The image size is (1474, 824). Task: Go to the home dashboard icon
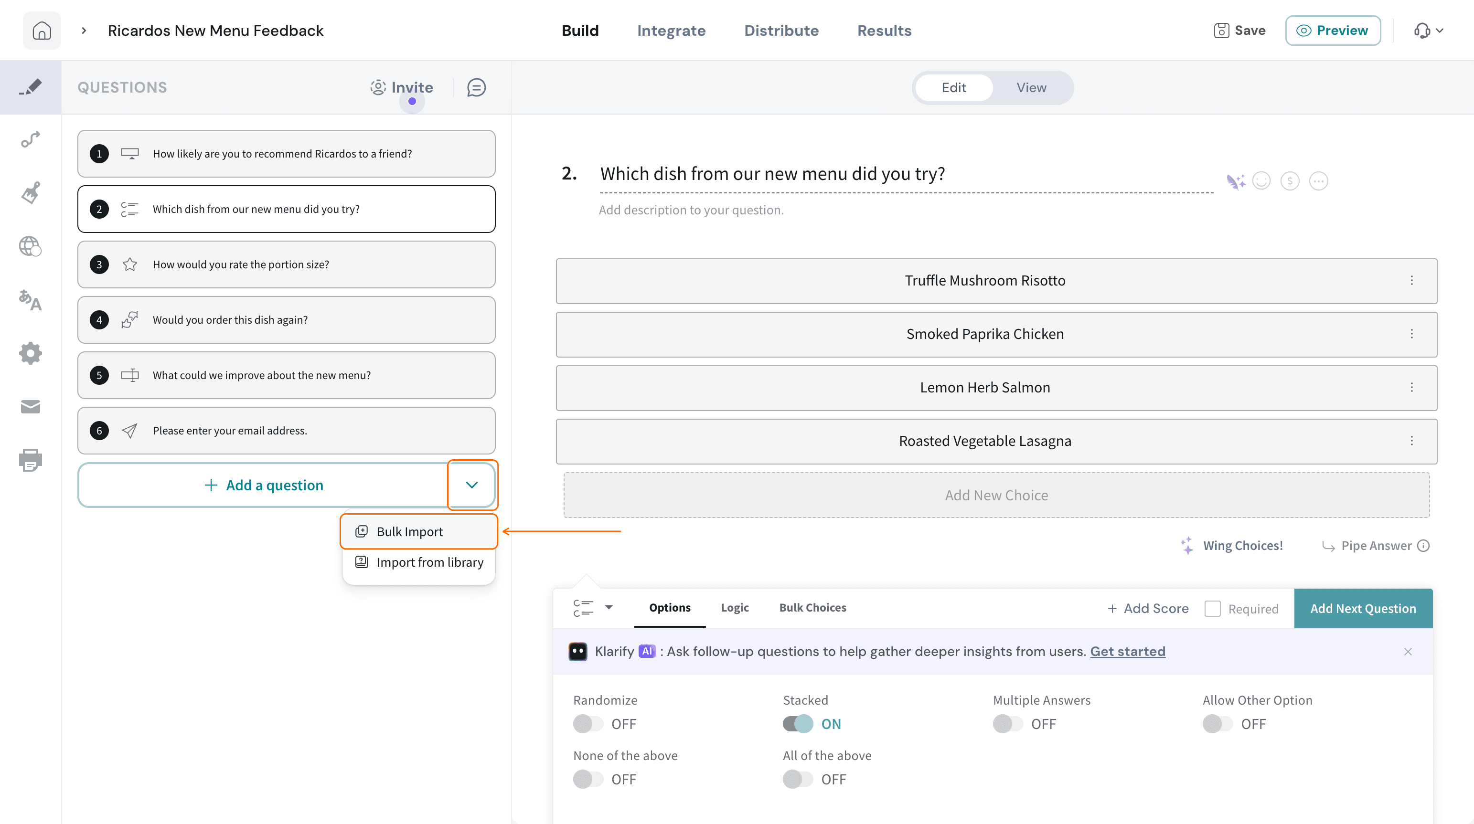[x=42, y=30]
